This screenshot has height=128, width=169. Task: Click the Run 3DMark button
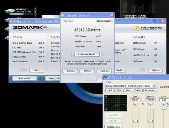pyautogui.click(x=25, y=79)
